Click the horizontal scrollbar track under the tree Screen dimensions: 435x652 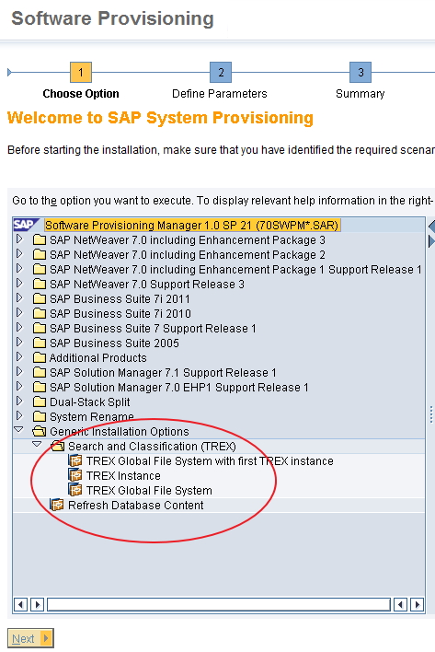[x=219, y=604]
